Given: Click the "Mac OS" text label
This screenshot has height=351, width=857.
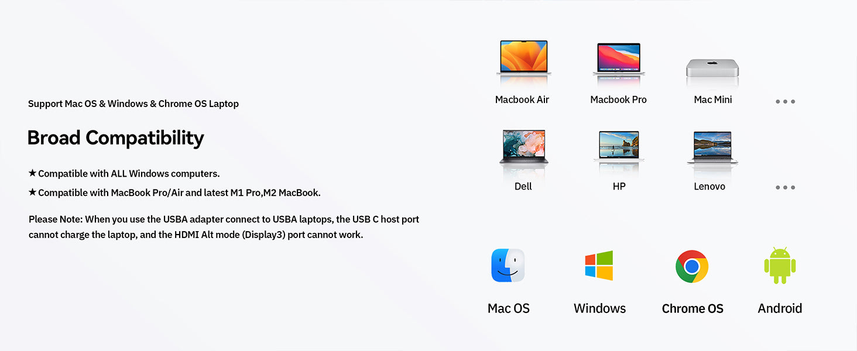Looking at the screenshot, I should point(508,308).
